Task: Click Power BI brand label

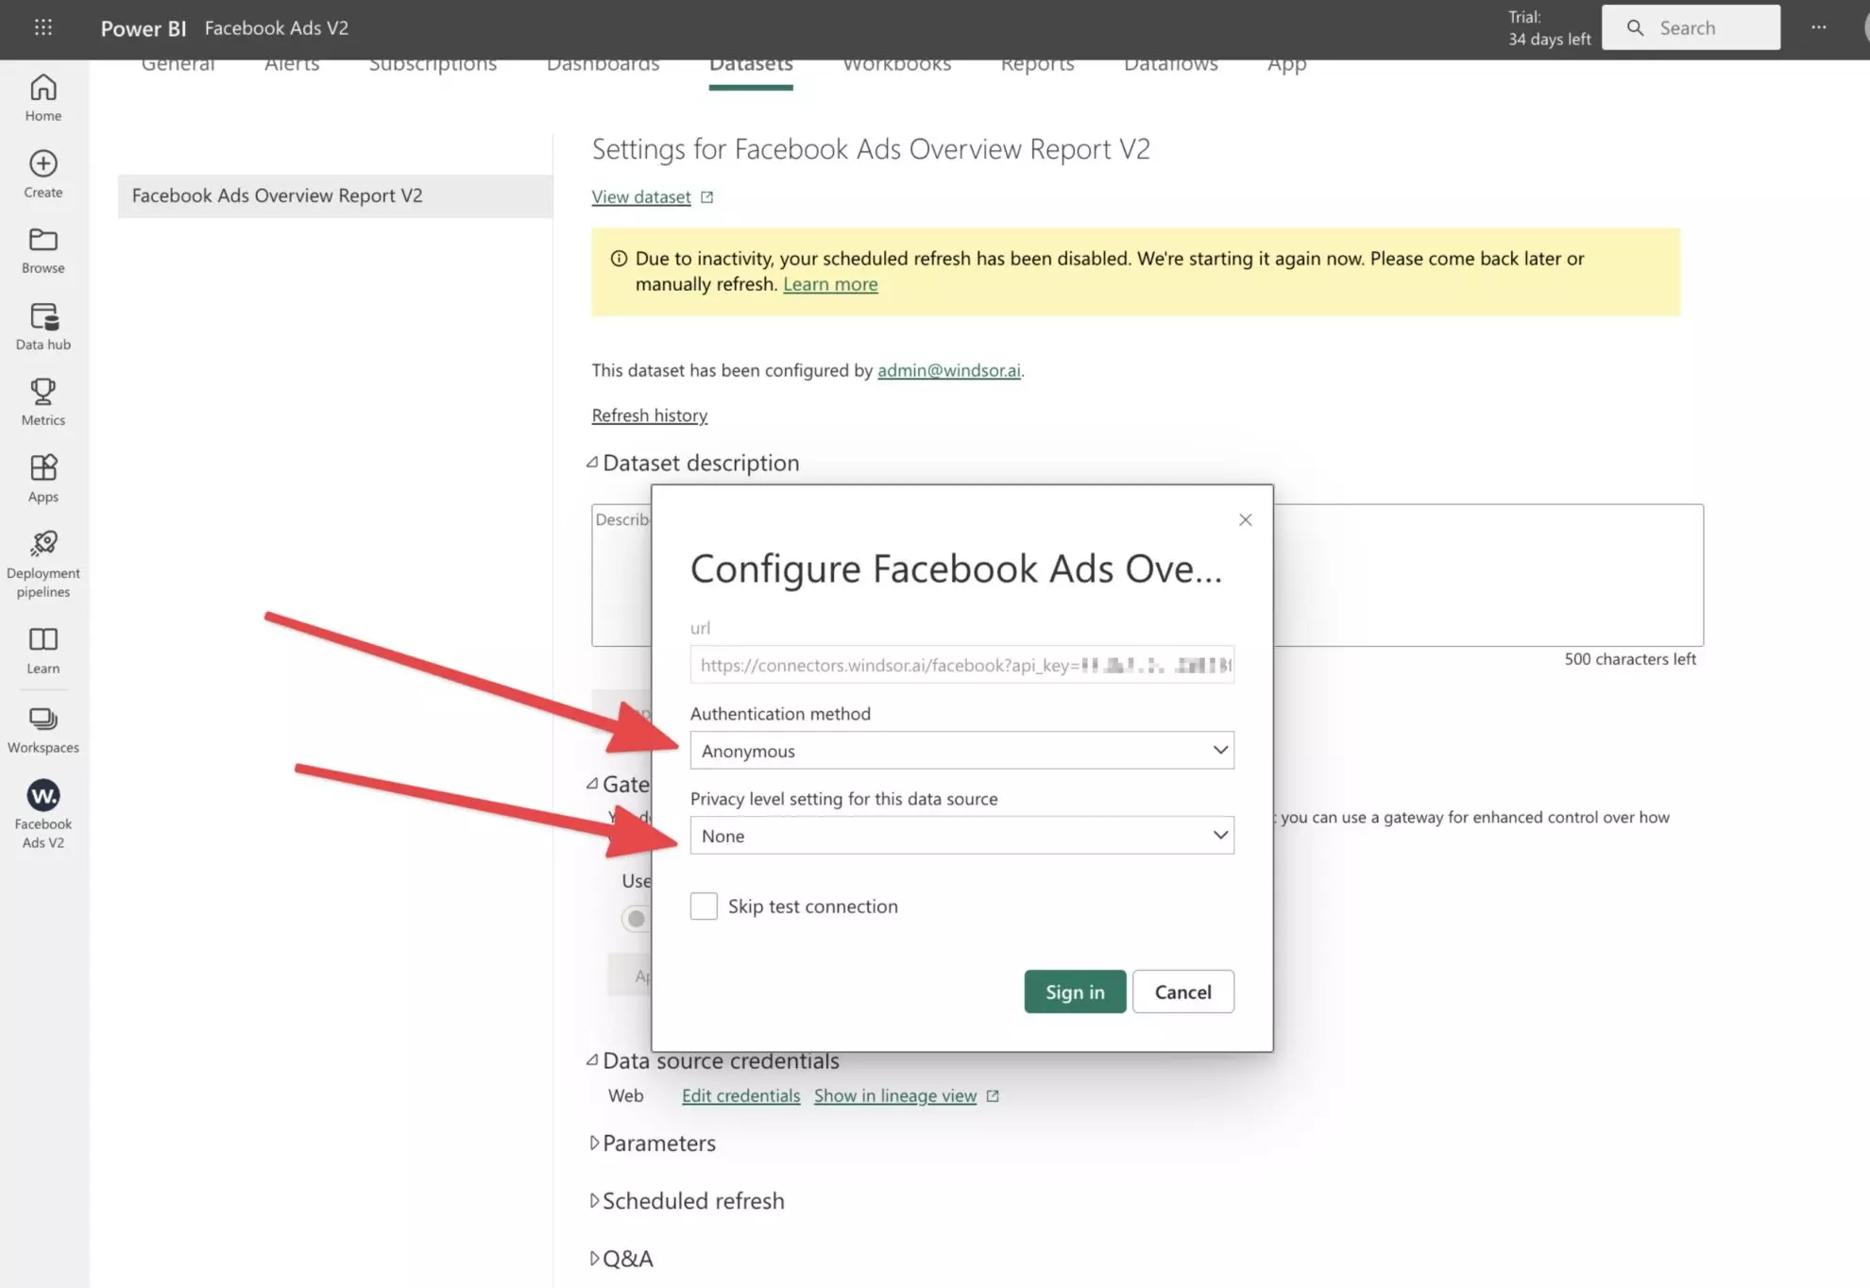Action: coord(144,28)
